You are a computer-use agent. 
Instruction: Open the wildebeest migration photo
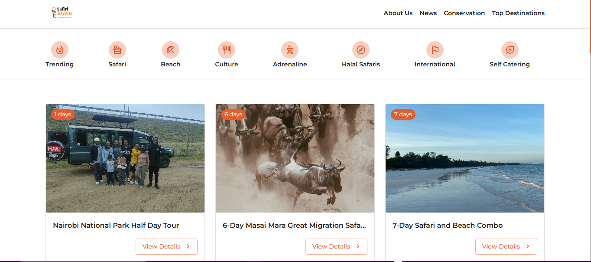pyautogui.click(x=295, y=158)
